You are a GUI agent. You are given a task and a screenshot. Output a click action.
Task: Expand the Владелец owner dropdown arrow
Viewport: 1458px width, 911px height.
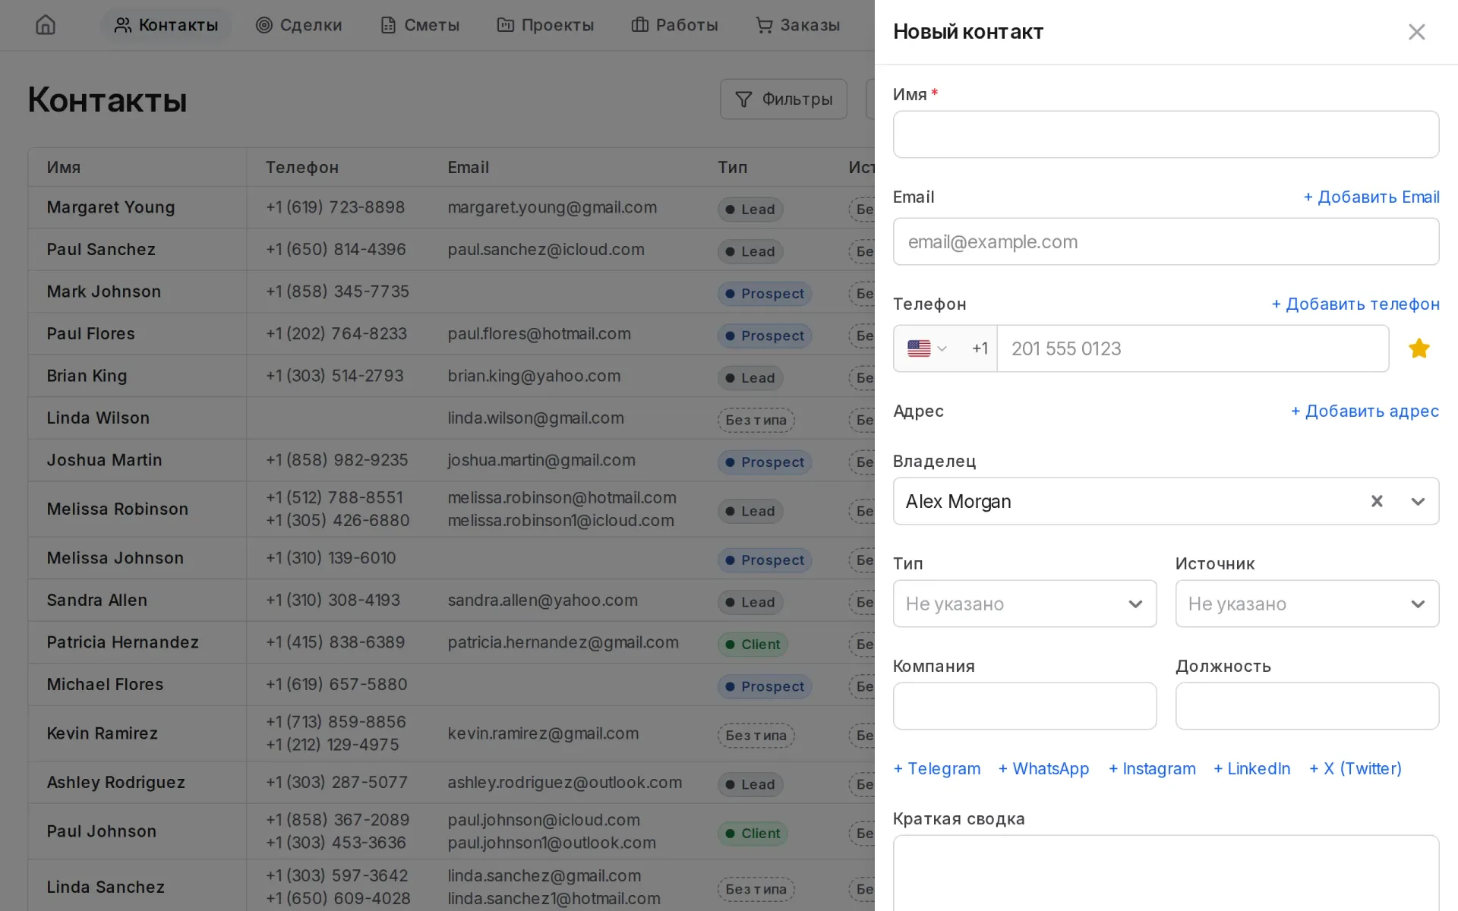coord(1418,501)
